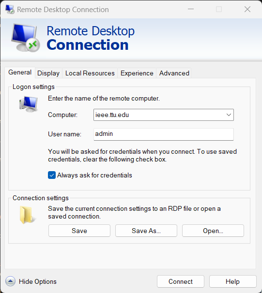Click the Remote Desktop title bar icon

click(10, 9)
